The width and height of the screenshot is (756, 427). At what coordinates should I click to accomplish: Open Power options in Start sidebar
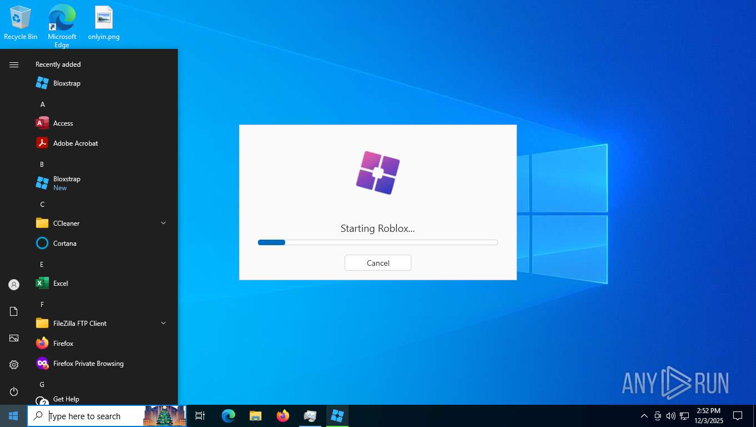click(14, 391)
